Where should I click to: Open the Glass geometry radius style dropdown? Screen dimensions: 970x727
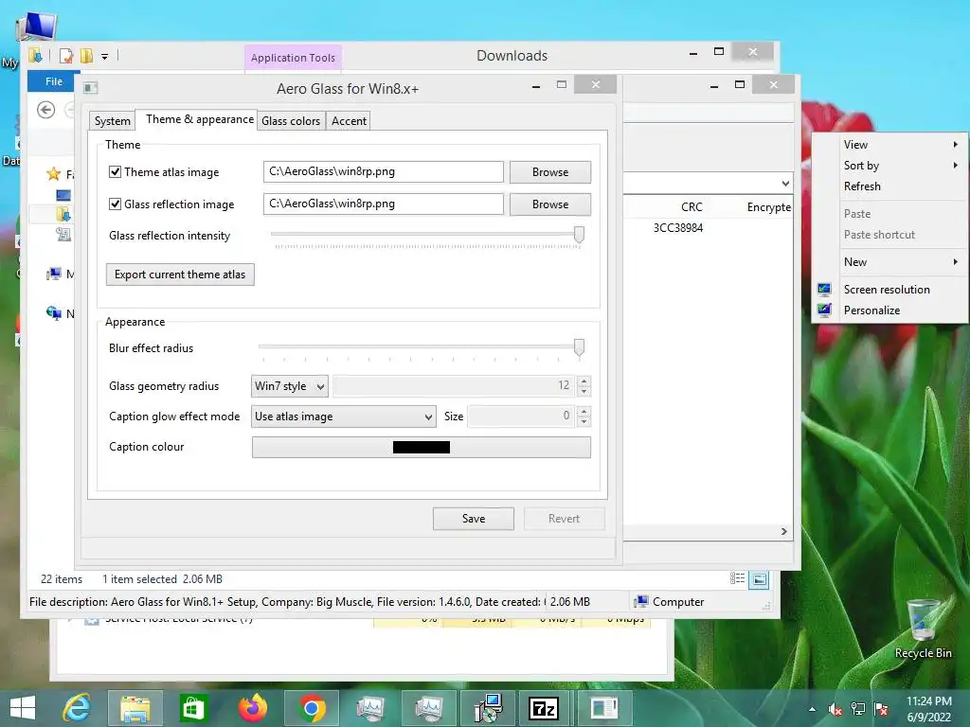tap(290, 386)
